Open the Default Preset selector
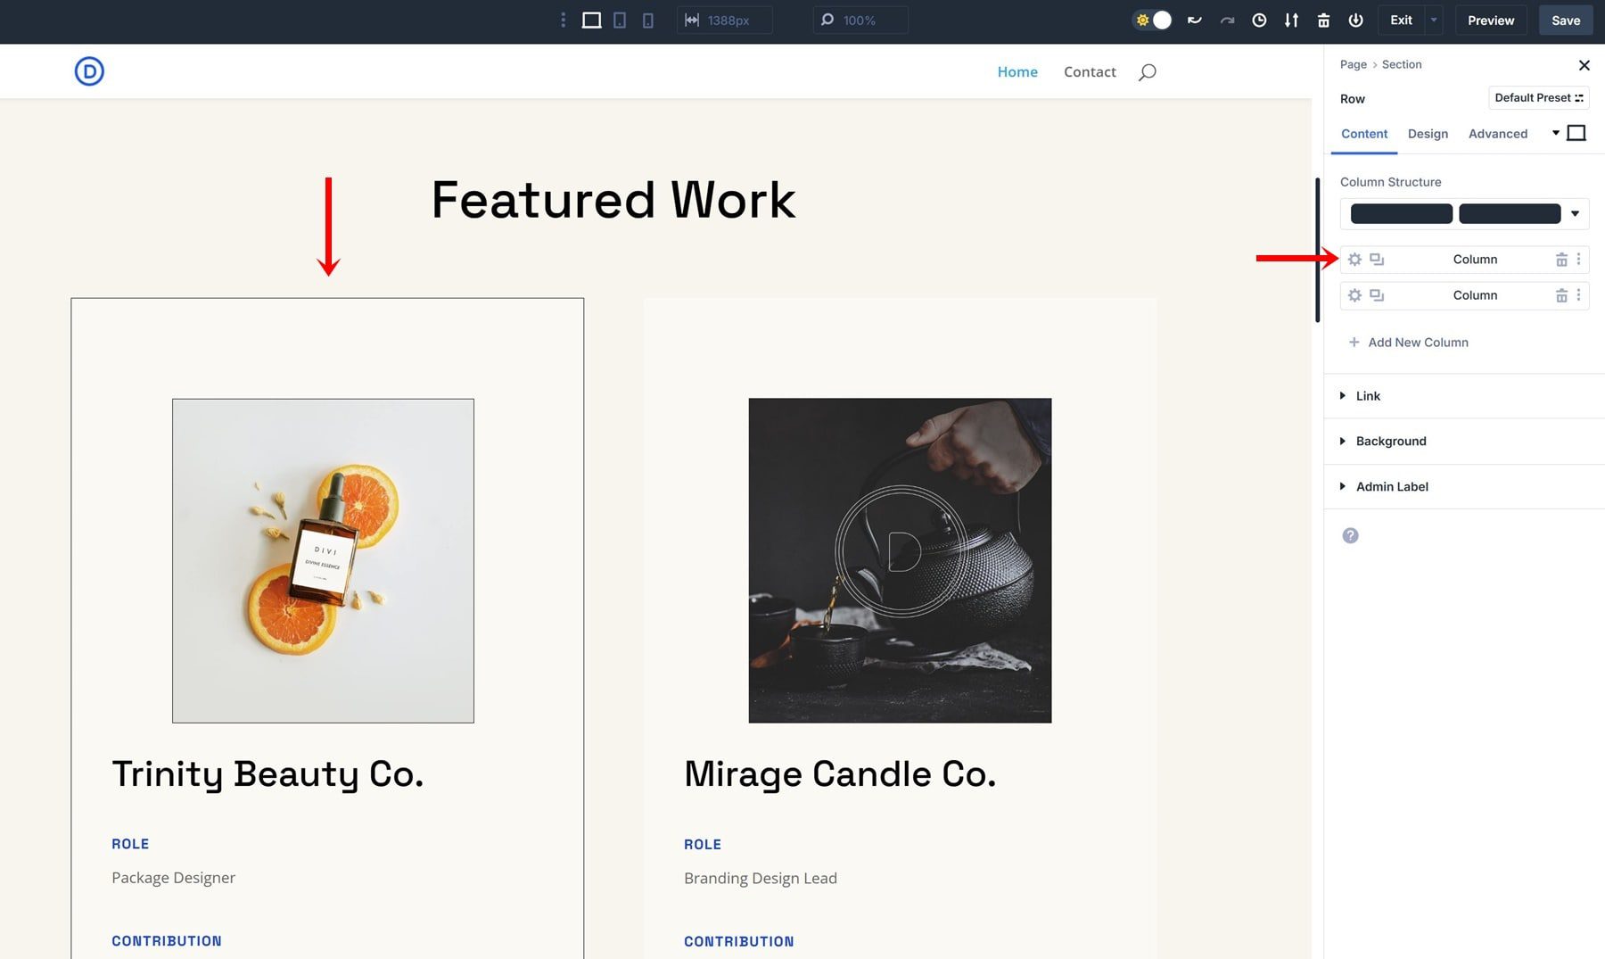Screen dimensions: 1605x959 point(1539,97)
